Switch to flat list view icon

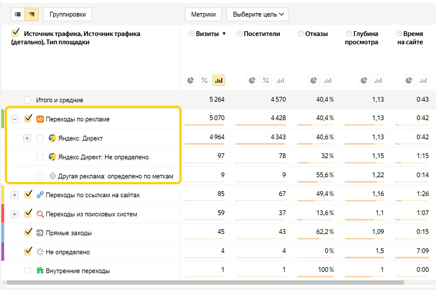pos(18,14)
